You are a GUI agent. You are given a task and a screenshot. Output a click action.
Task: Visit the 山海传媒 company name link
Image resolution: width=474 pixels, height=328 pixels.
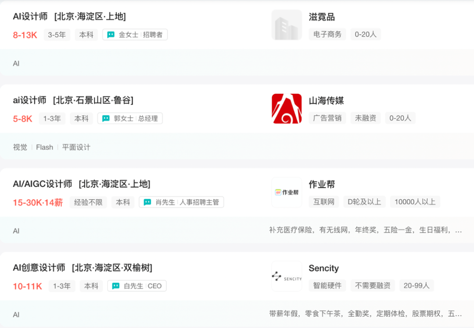tap(326, 101)
